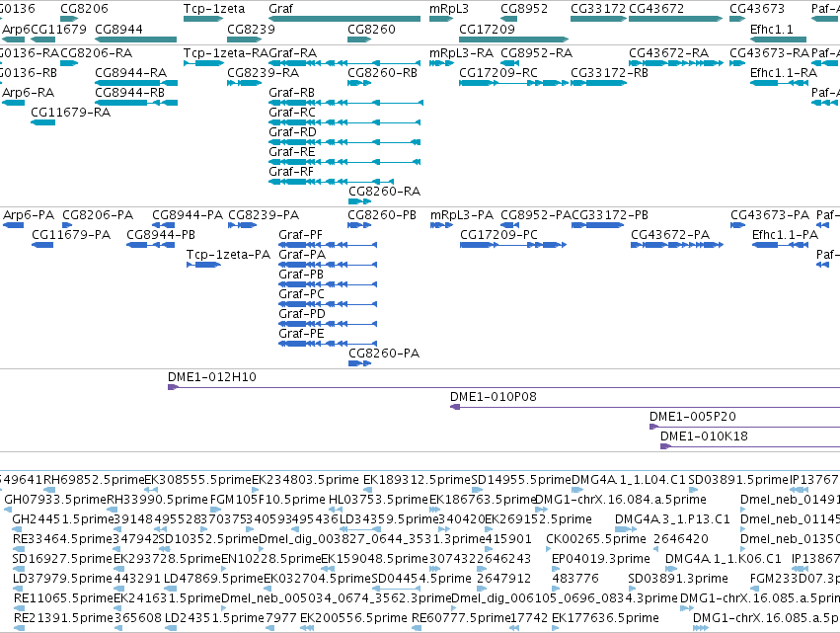Viewport: 840px width, 633px height.
Task: Select transcript Graf-RE
Action: point(344,162)
